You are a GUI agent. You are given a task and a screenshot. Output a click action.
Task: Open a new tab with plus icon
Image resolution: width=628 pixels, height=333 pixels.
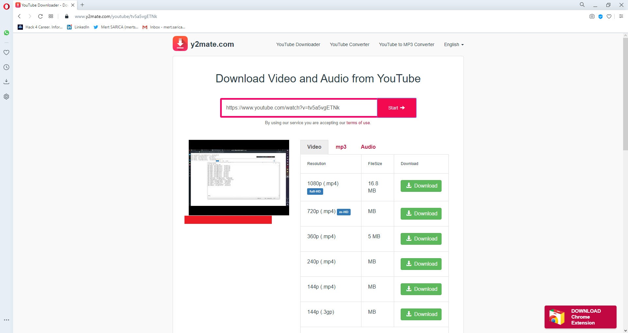coord(82,5)
